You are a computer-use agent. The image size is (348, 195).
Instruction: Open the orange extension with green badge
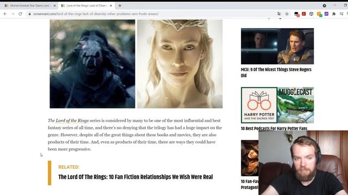click(x=319, y=14)
